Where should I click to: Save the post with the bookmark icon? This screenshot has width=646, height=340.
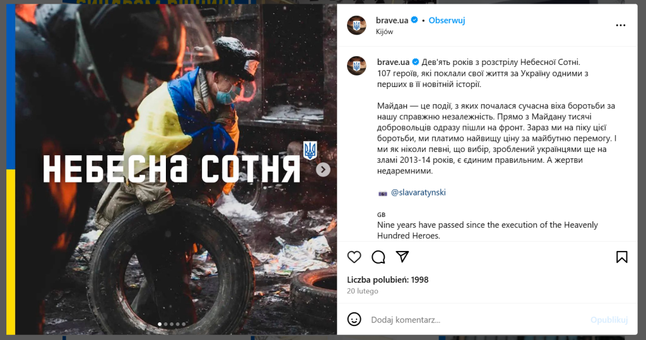[x=621, y=257]
